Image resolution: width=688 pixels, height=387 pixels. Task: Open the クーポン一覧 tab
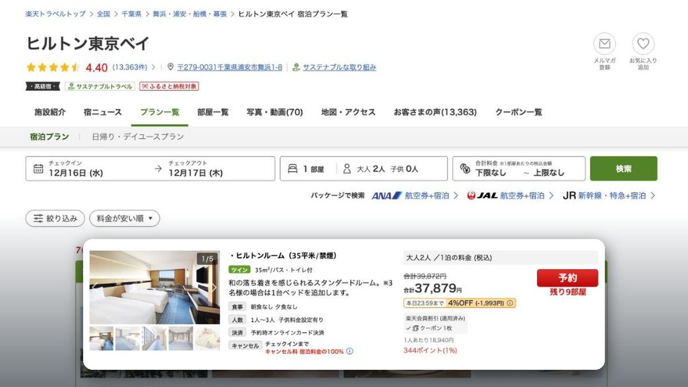[518, 112]
